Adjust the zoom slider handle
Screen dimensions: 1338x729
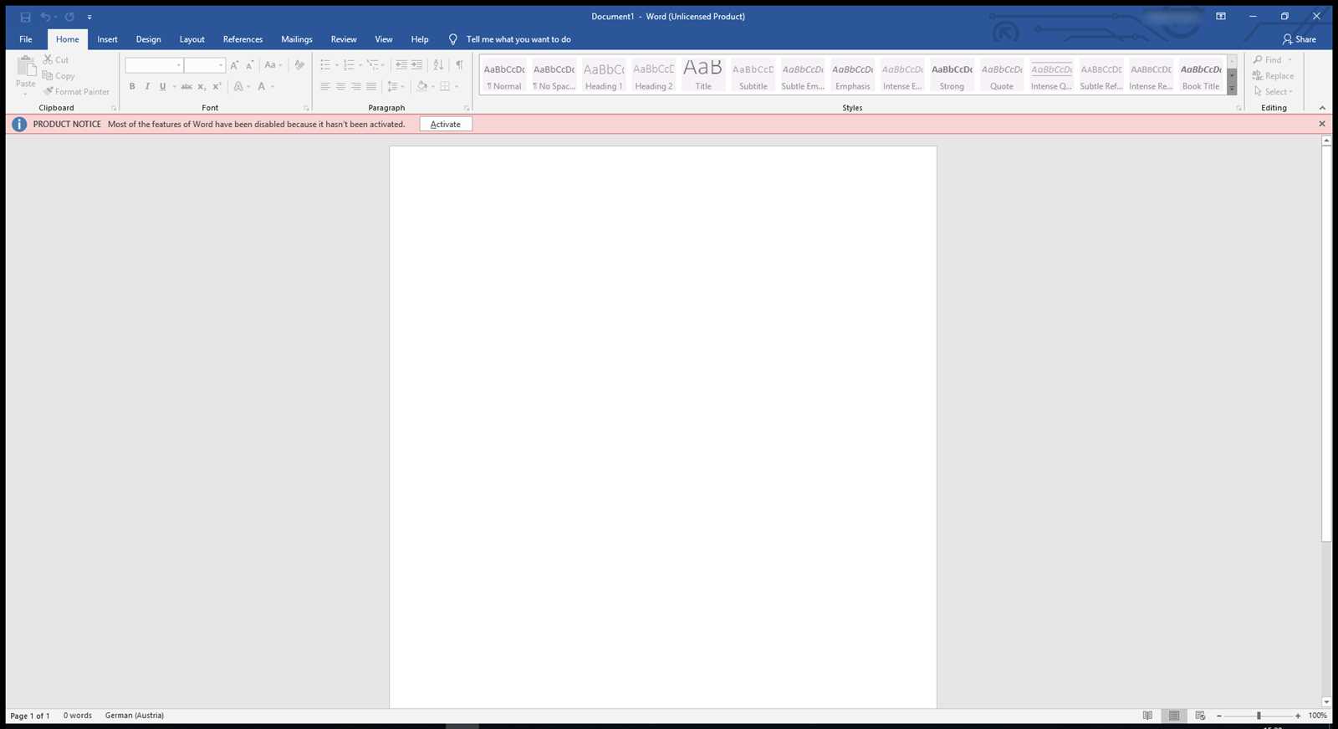[x=1259, y=716]
